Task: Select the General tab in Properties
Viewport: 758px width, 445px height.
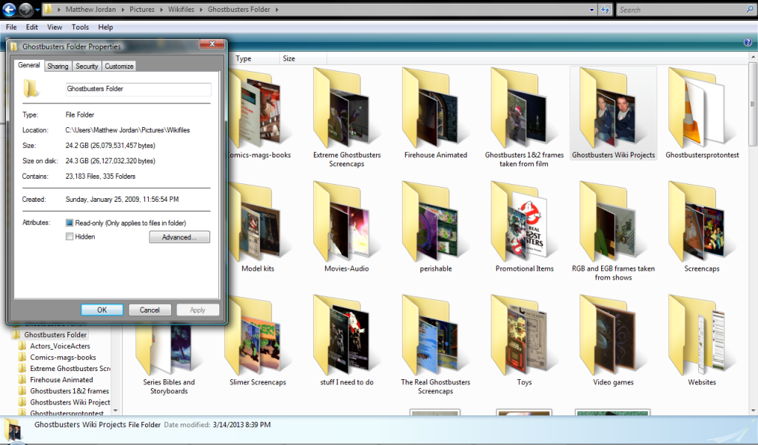Action: point(29,65)
